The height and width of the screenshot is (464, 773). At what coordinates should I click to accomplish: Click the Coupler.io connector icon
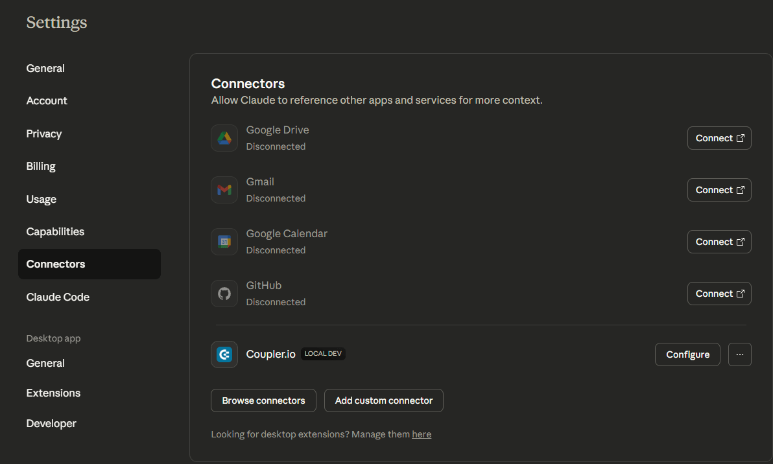[224, 354]
